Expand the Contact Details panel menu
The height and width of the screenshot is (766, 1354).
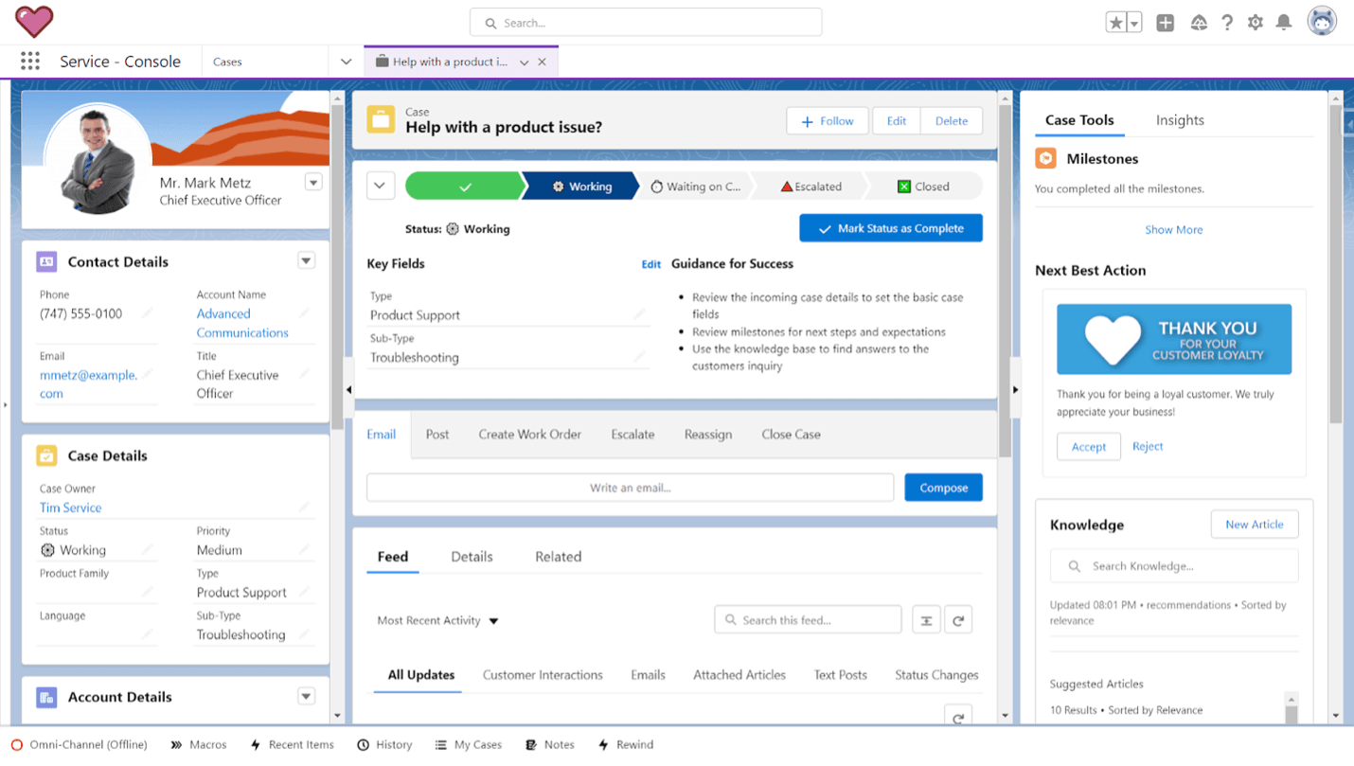point(306,261)
